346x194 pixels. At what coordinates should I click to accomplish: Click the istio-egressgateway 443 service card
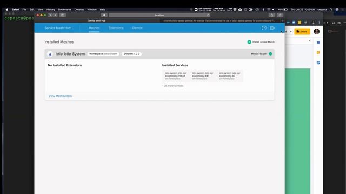pos(203,75)
